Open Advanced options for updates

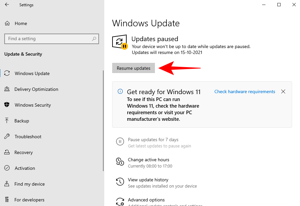point(146,200)
